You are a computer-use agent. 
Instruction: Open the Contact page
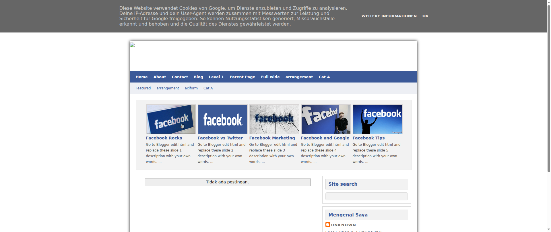click(x=180, y=77)
